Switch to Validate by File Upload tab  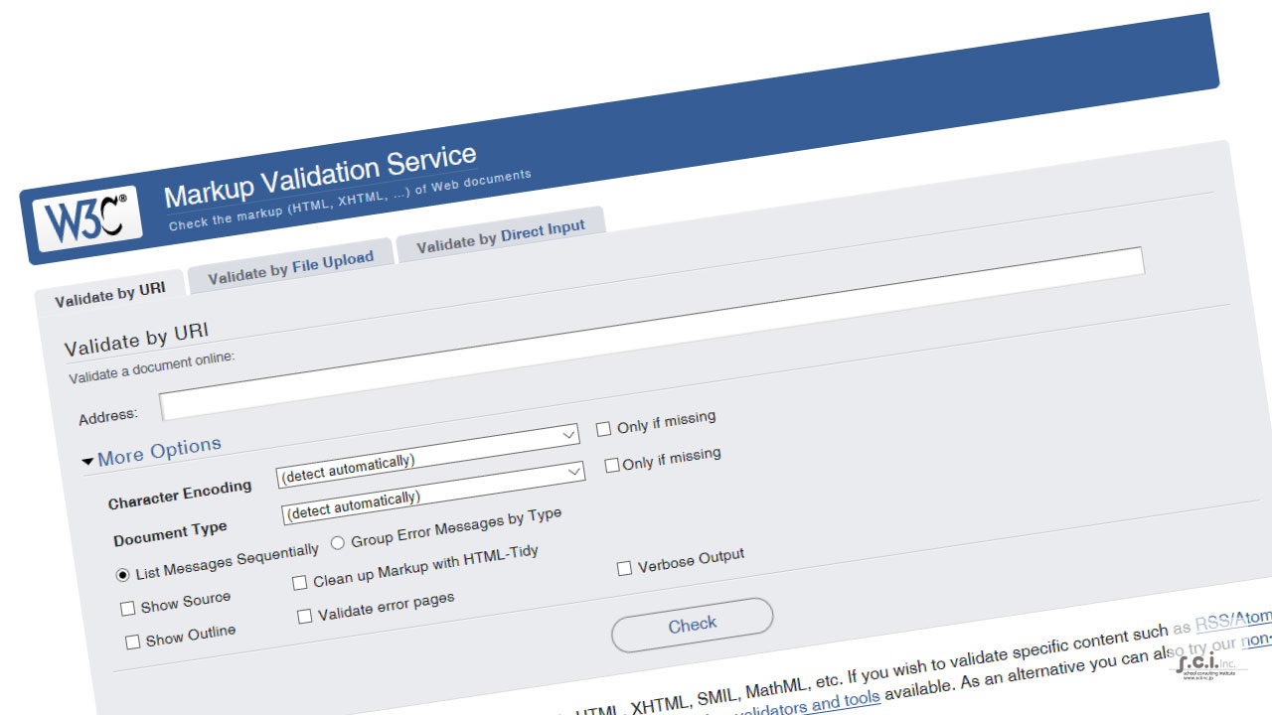pos(290,266)
